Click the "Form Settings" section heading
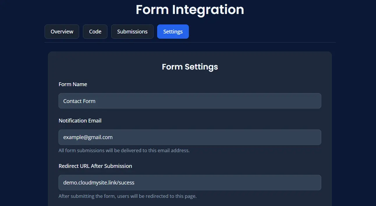This screenshot has width=376, height=206. tap(190, 67)
